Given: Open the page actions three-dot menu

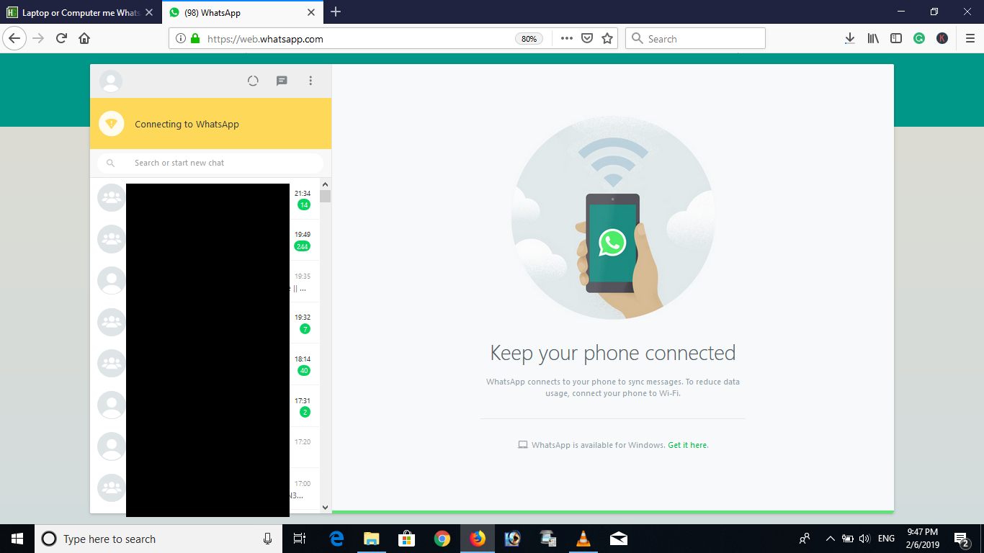Looking at the screenshot, I should point(567,39).
